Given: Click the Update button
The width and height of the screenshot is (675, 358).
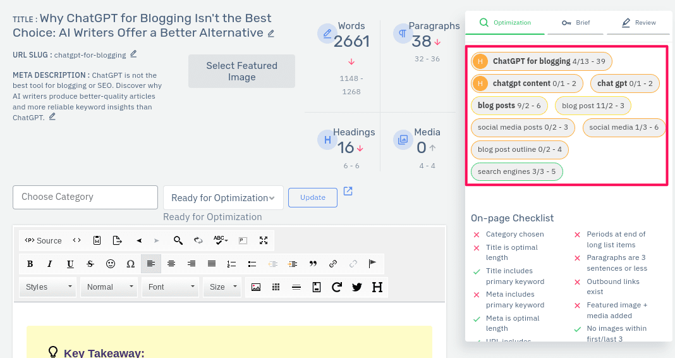Looking at the screenshot, I should coord(312,197).
